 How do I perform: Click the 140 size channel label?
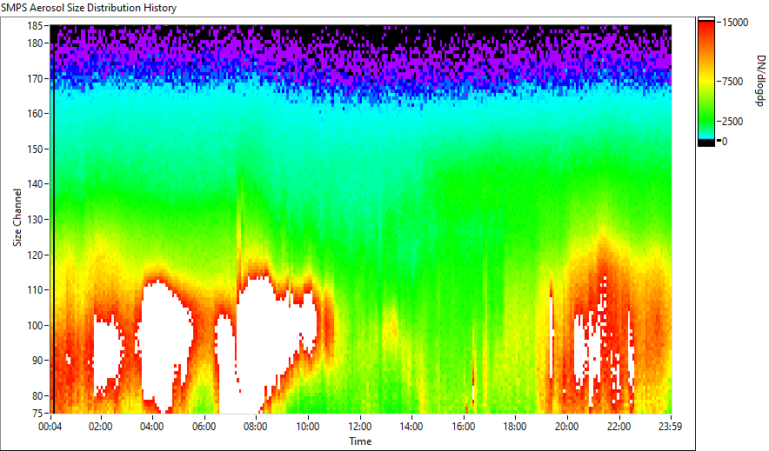tap(35, 184)
